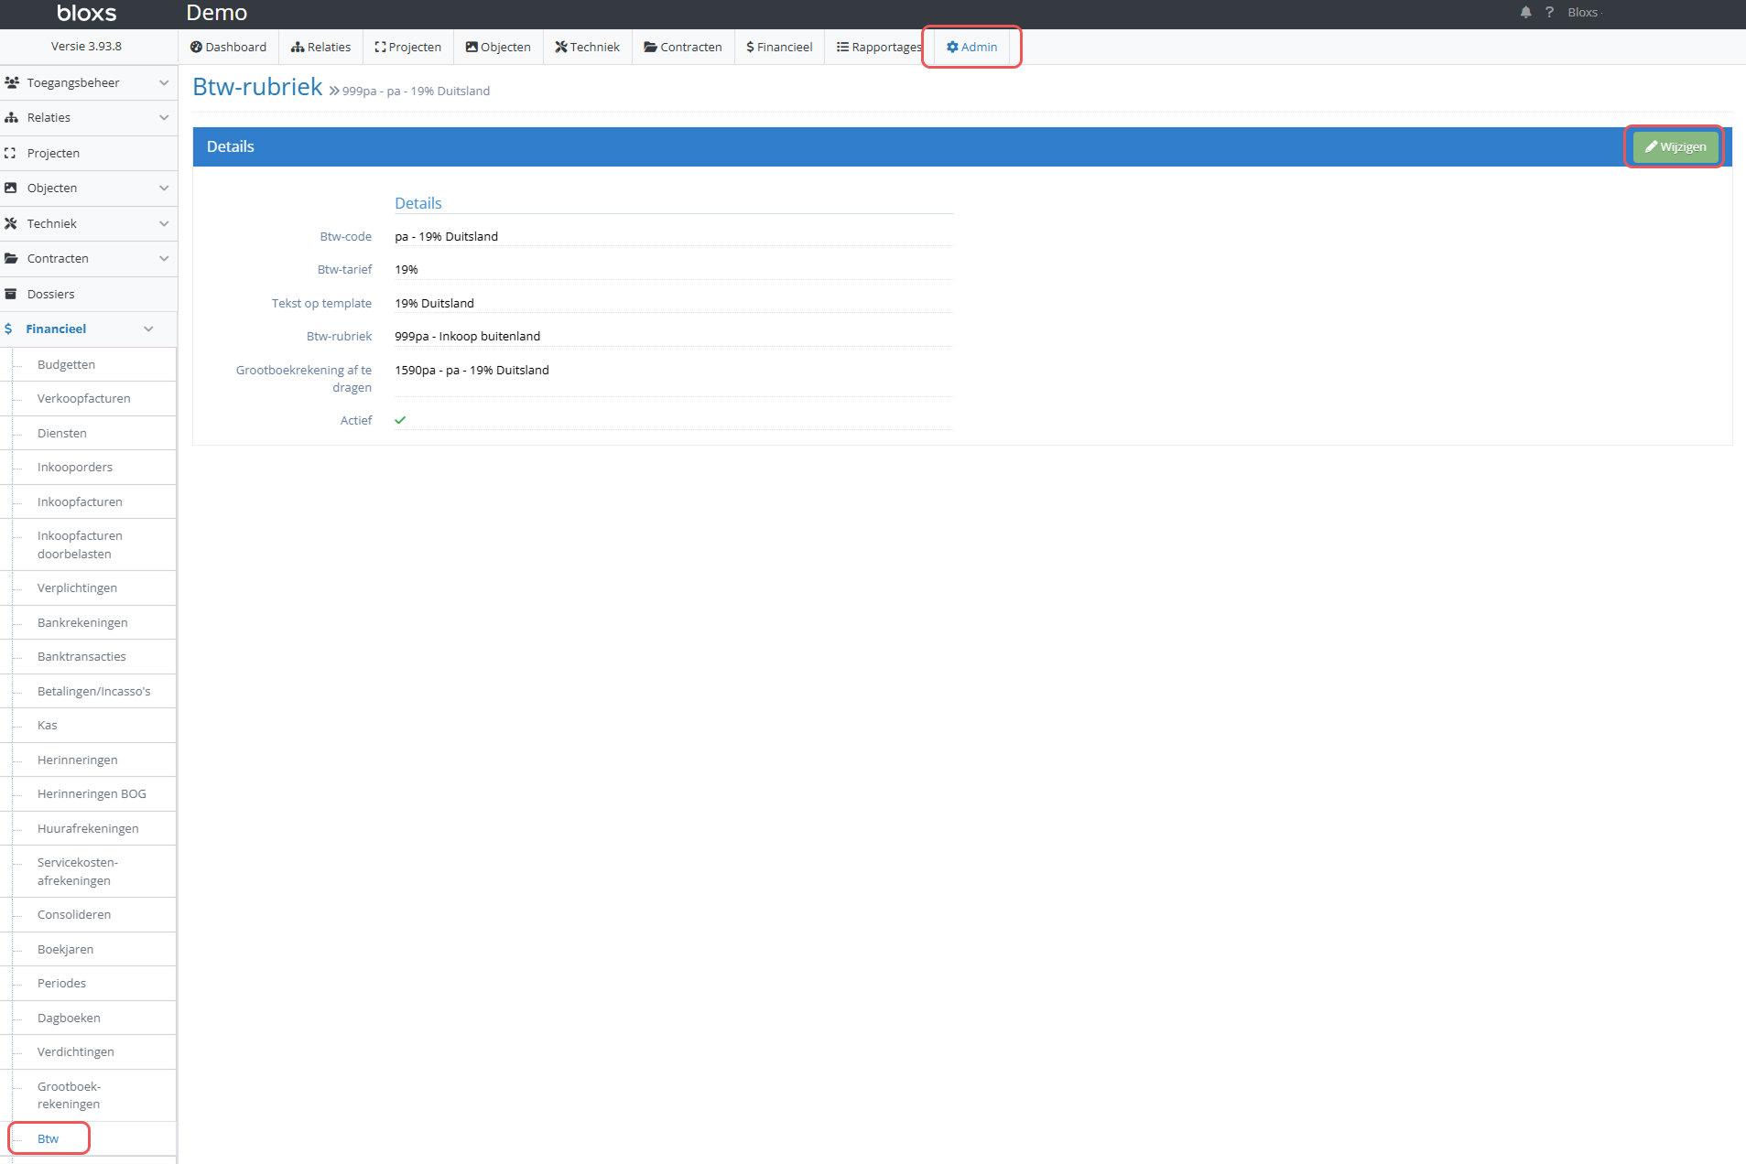Expand the Toegangsbeheer sidebar section chevron

click(x=164, y=82)
